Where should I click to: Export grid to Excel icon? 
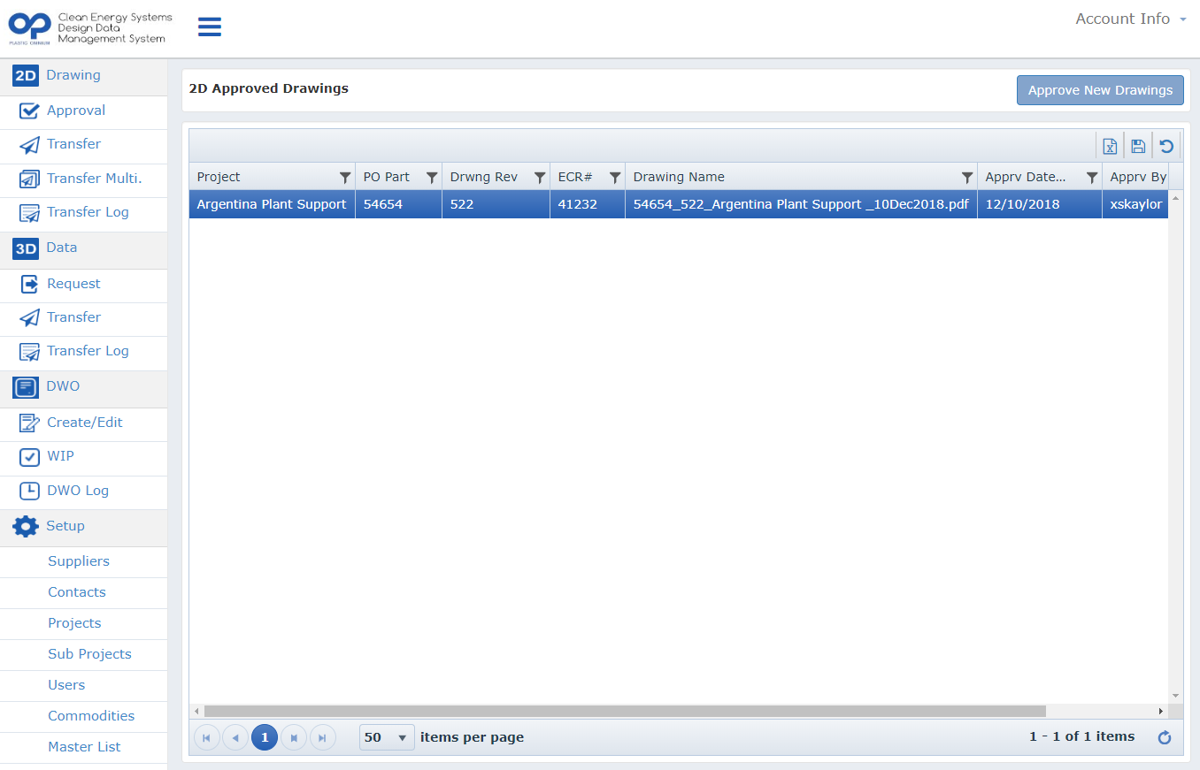(x=1110, y=146)
